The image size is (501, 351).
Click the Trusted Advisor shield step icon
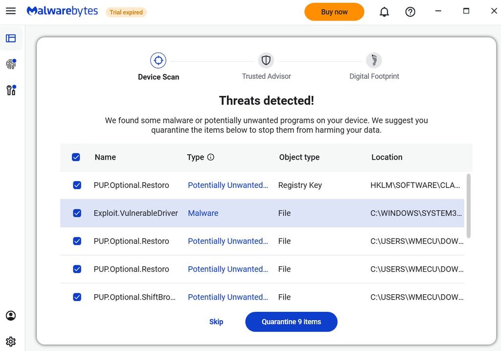tap(266, 60)
